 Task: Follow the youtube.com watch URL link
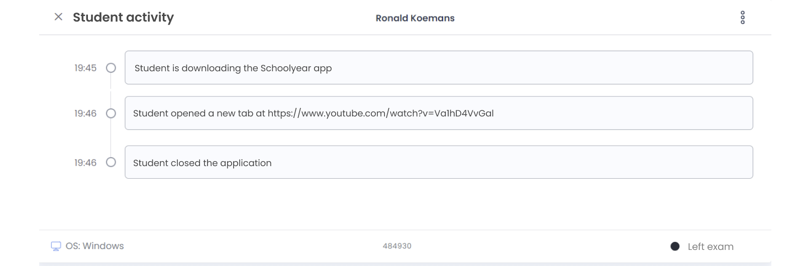(380, 113)
